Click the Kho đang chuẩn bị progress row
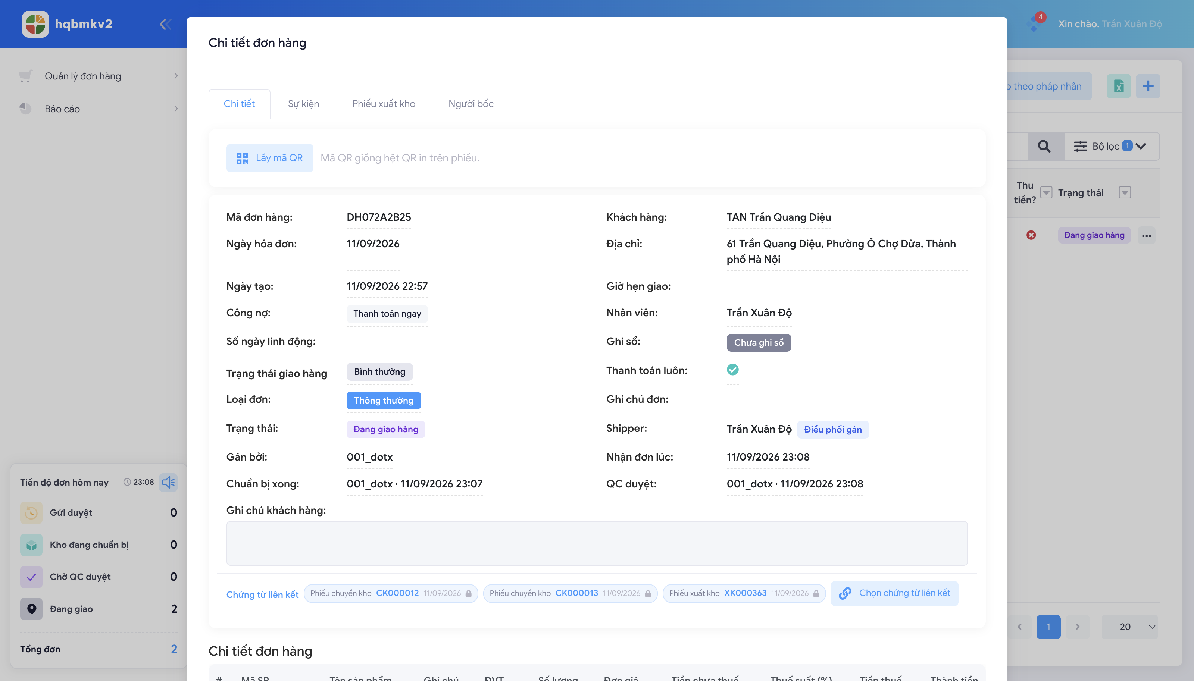The width and height of the screenshot is (1194, 681). click(99, 545)
